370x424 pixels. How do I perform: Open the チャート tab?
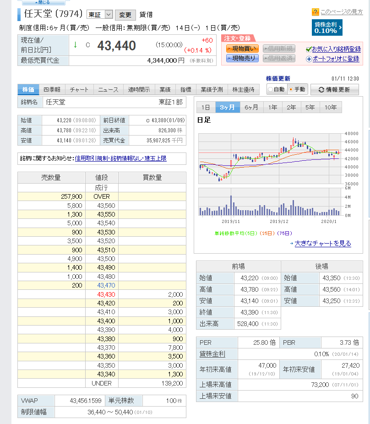point(79,89)
